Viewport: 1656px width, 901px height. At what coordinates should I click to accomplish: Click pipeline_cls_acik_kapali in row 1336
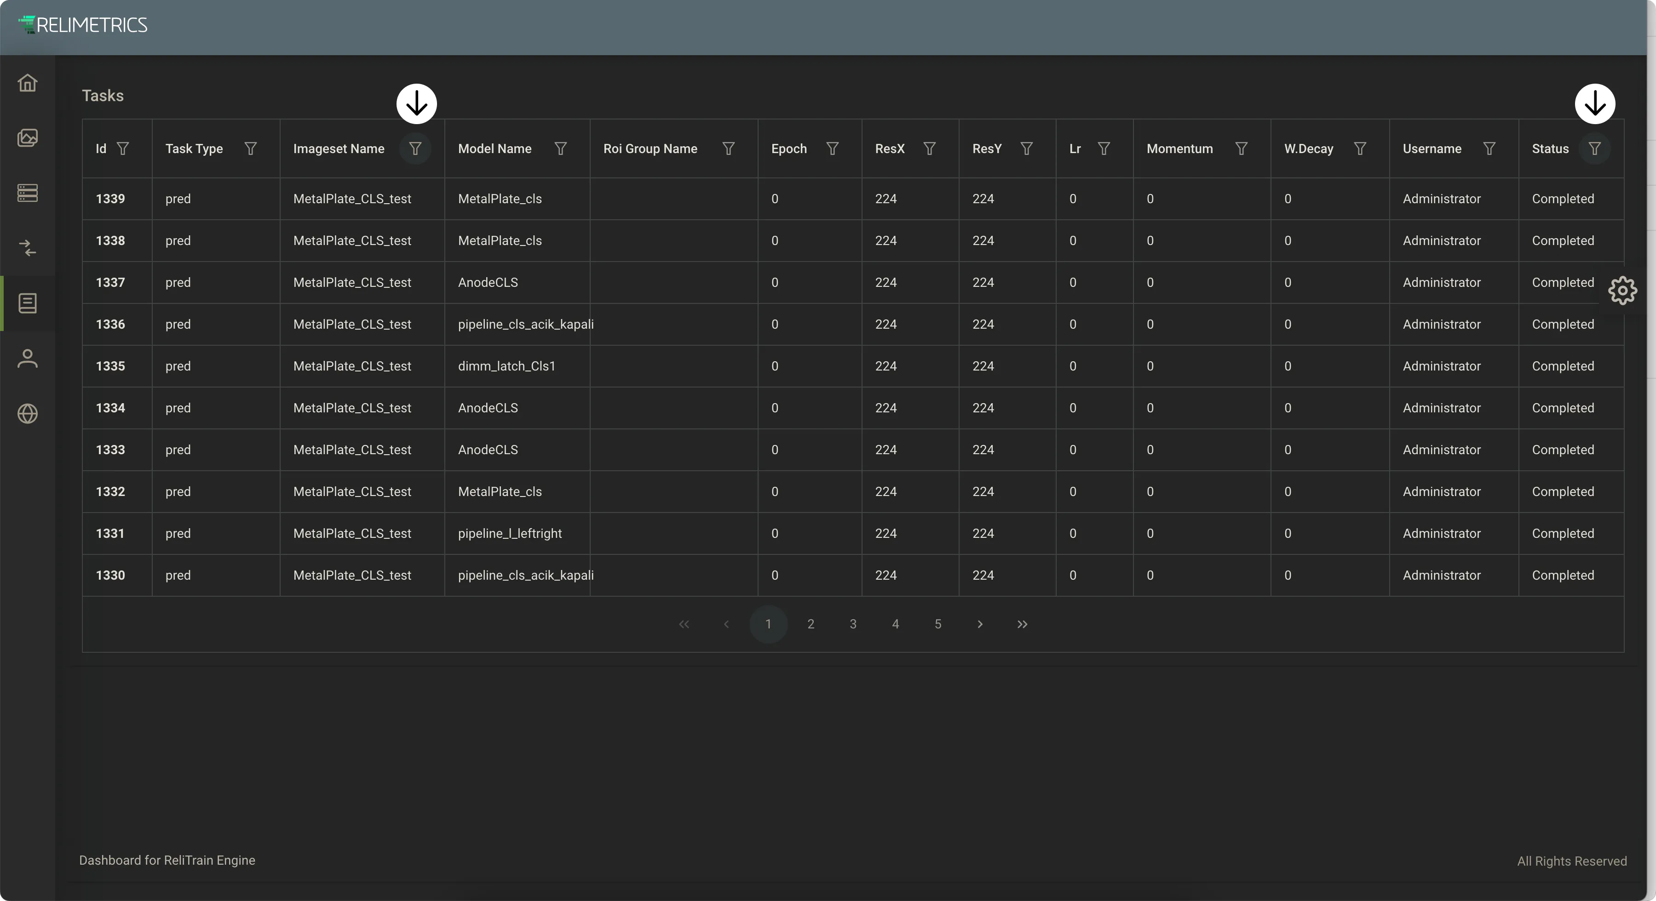click(x=526, y=324)
